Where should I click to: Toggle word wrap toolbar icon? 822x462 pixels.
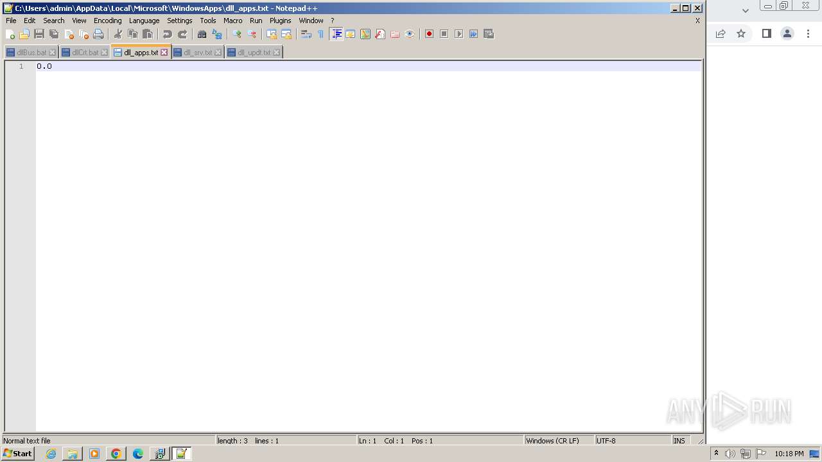(x=306, y=34)
